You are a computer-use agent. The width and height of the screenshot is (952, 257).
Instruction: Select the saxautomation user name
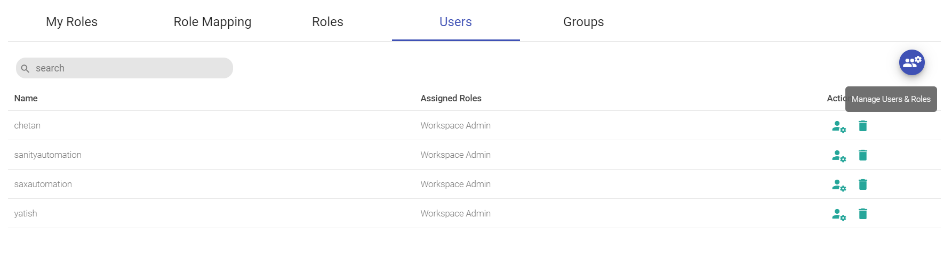point(43,184)
